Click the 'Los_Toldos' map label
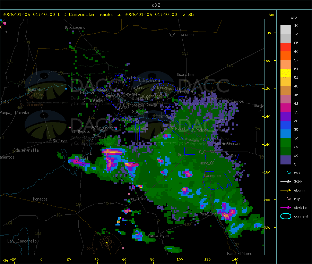The image size is (312, 264). (138, 199)
